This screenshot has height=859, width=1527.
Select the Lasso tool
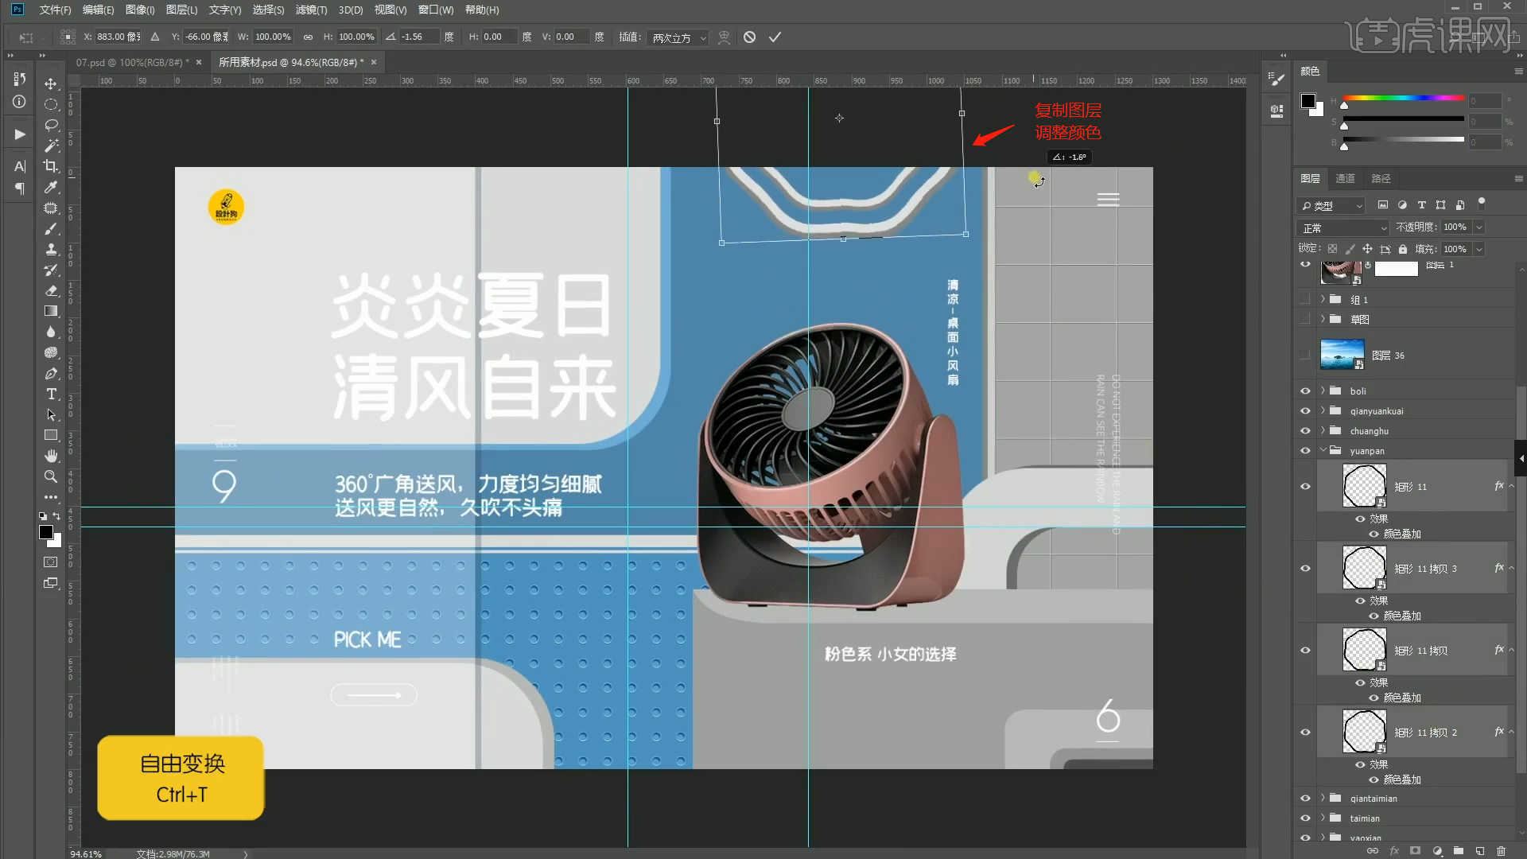pos(51,125)
